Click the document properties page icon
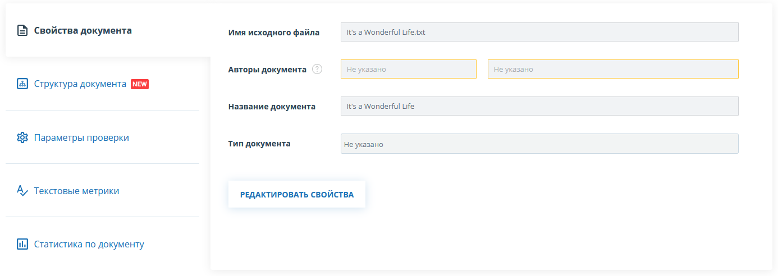This screenshot has width=778, height=276. tap(22, 30)
